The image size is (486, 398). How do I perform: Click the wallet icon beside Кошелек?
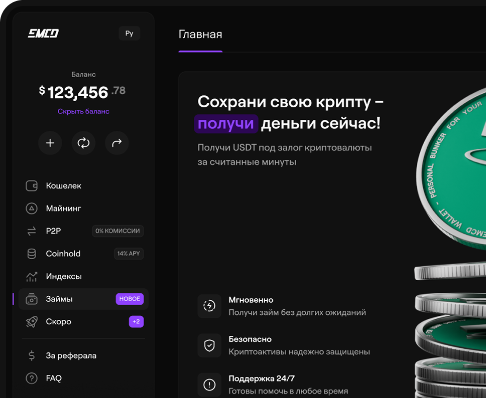point(32,185)
